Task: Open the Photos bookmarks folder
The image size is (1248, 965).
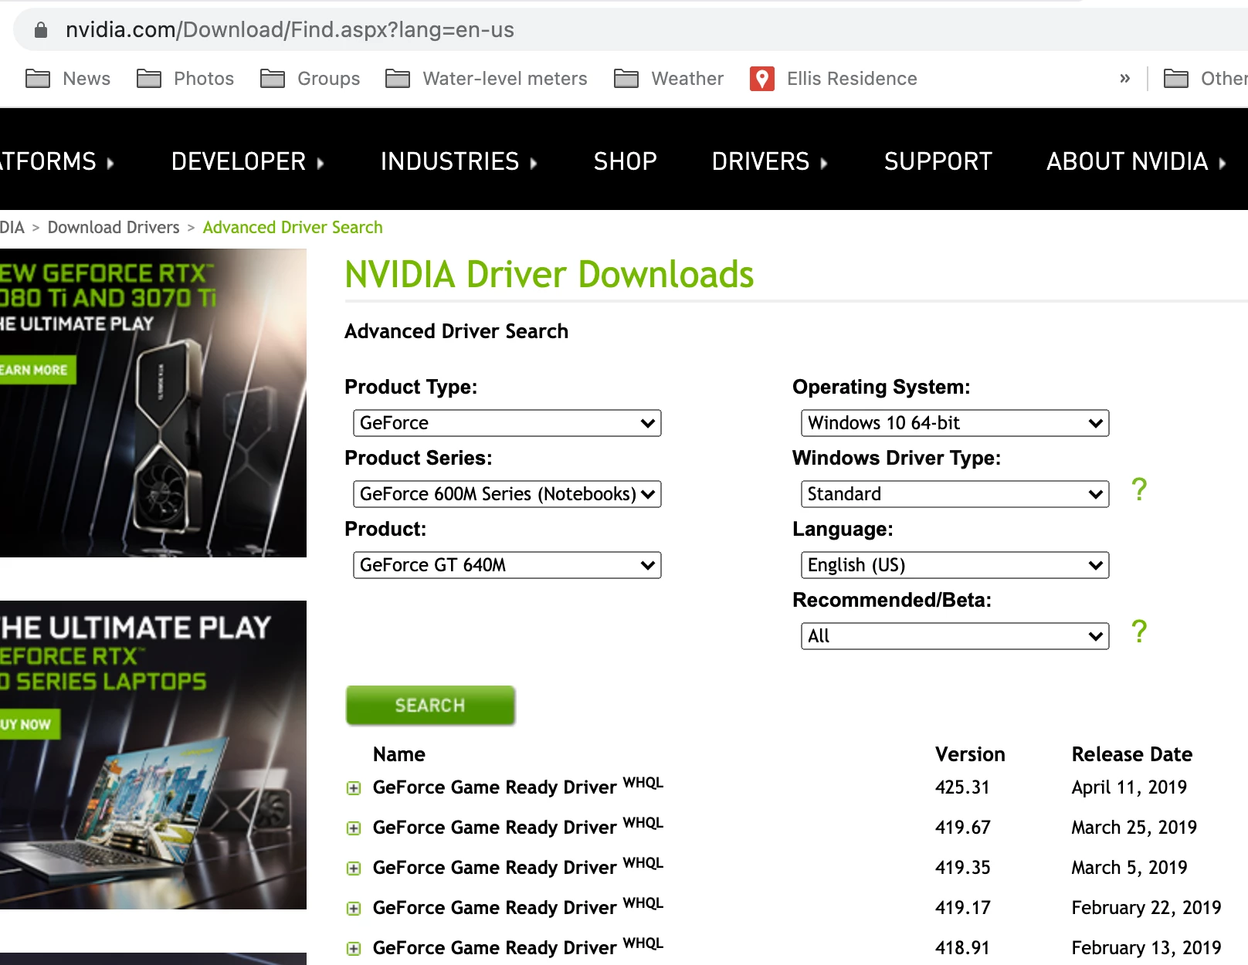Action: tap(185, 79)
